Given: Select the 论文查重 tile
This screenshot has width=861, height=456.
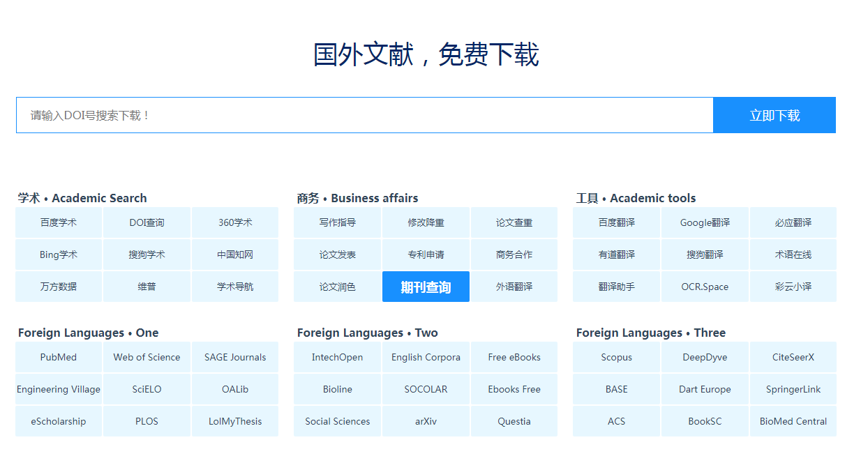Looking at the screenshot, I should 514,222.
